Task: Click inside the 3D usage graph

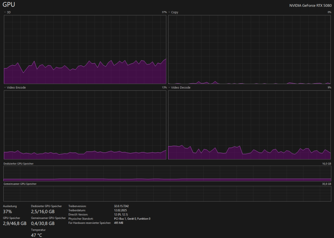Action: (85, 49)
